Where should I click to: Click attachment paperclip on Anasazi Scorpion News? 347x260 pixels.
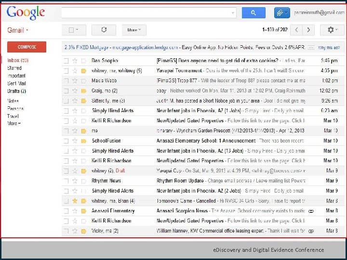(x=311, y=211)
